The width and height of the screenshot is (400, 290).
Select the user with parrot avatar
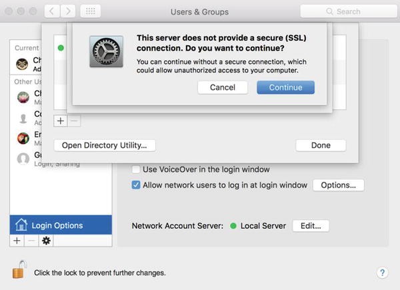(x=25, y=138)
